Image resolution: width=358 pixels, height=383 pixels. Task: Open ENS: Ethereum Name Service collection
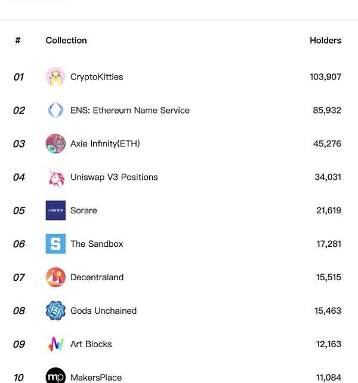point(129,111)
